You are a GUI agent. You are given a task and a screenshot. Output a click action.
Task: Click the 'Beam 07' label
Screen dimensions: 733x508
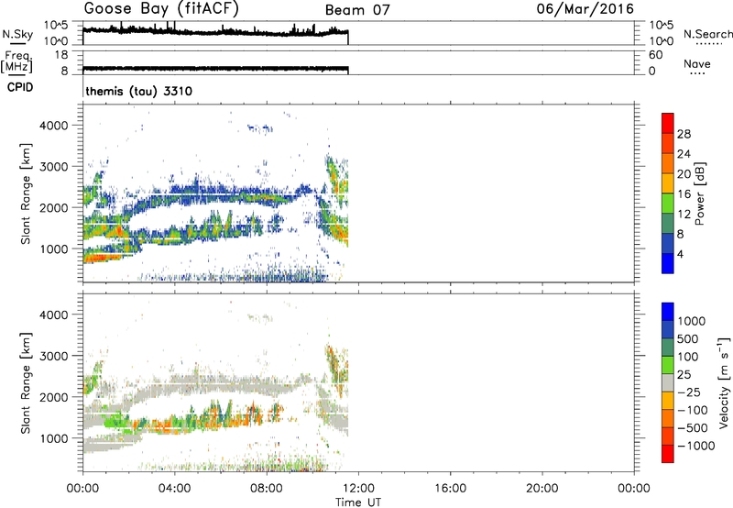pyautogui.click(x=357, y=10)
